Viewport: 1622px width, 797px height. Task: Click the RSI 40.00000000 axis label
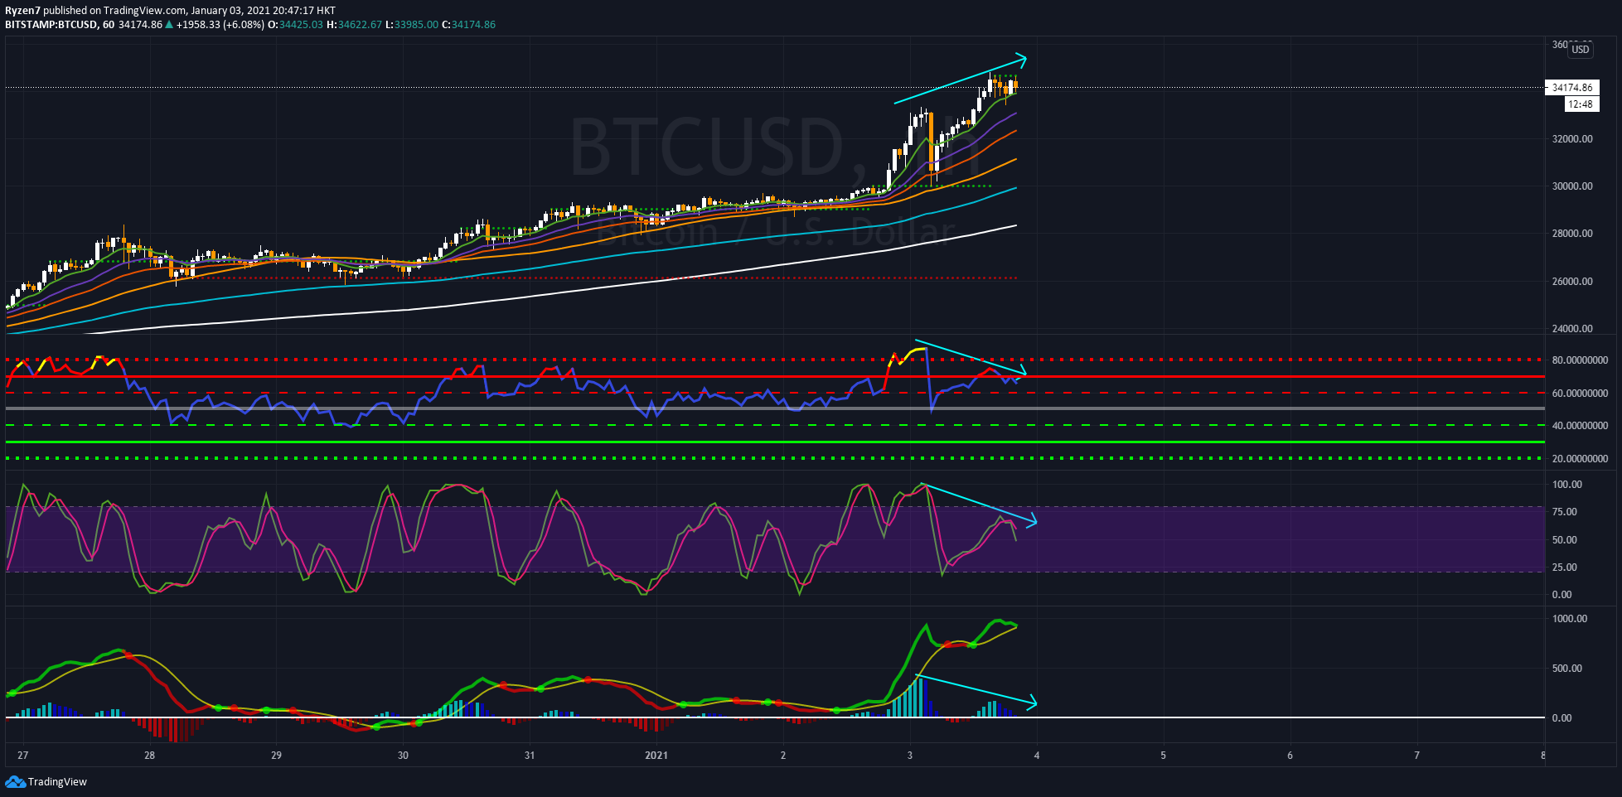coord(1580,426)
